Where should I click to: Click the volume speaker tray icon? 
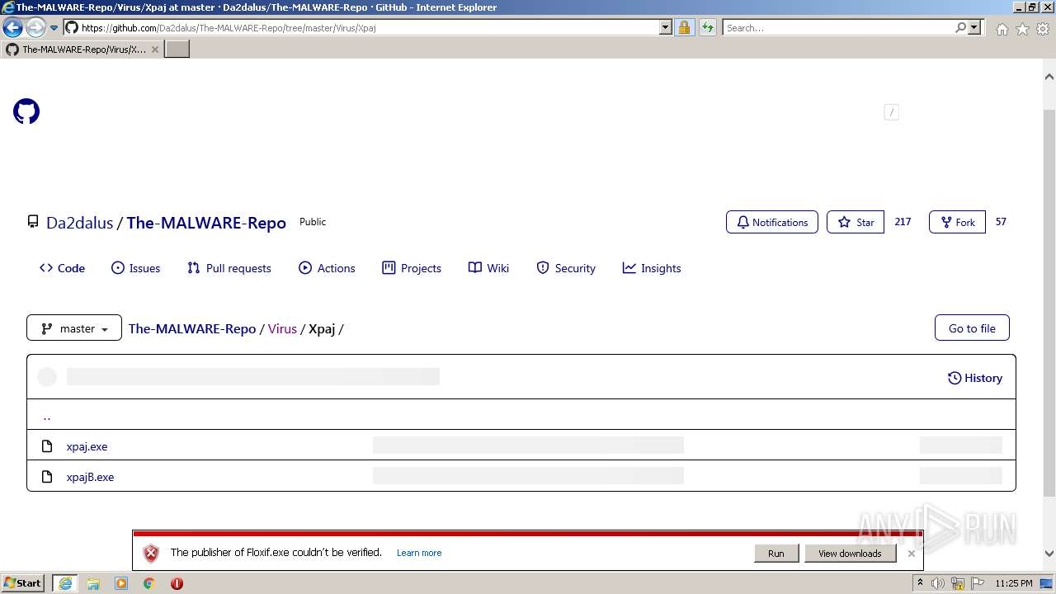[x=938, y=583]
